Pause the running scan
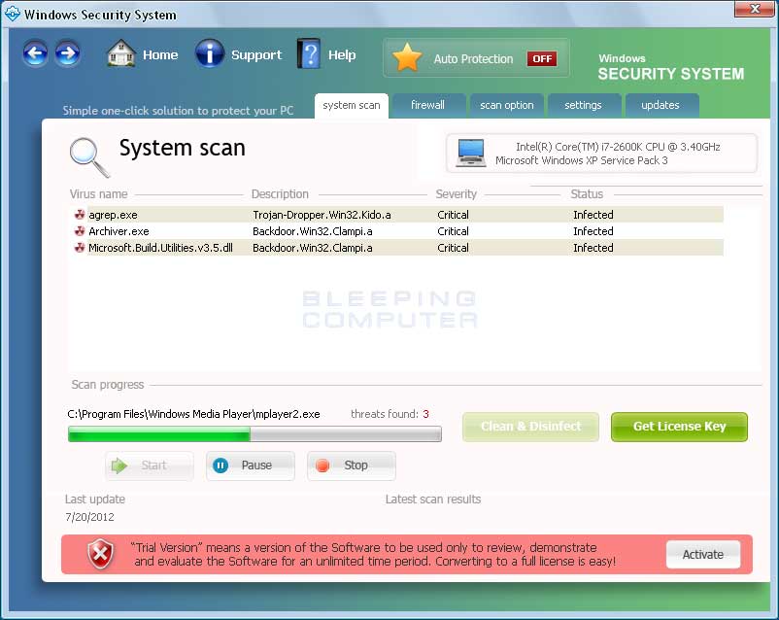 (x=251, y=465)
